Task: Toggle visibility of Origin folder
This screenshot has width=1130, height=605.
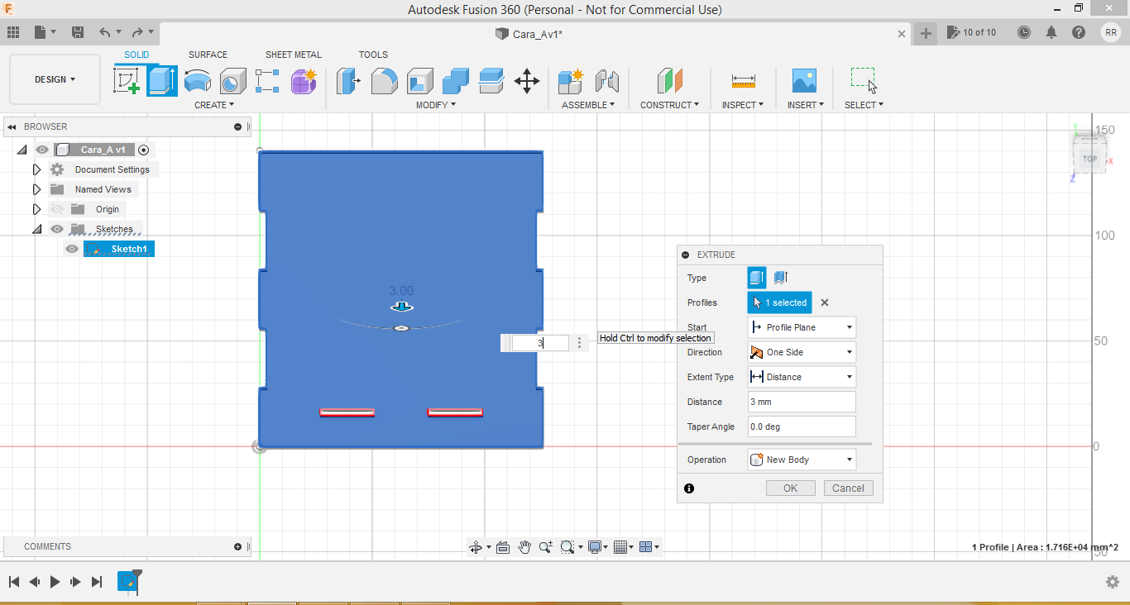Action: click(57, 209)
